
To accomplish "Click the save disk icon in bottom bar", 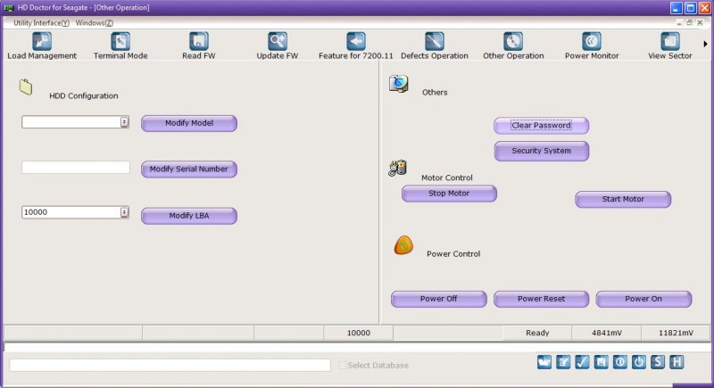I will [601, 362].
